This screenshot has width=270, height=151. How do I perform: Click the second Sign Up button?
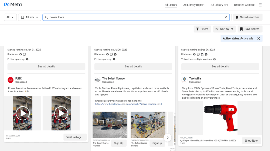(x=157, y=143)
